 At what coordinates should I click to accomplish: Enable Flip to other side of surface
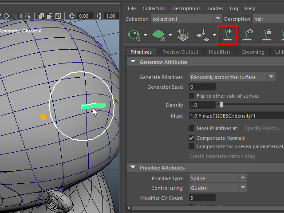pos(192,96)
